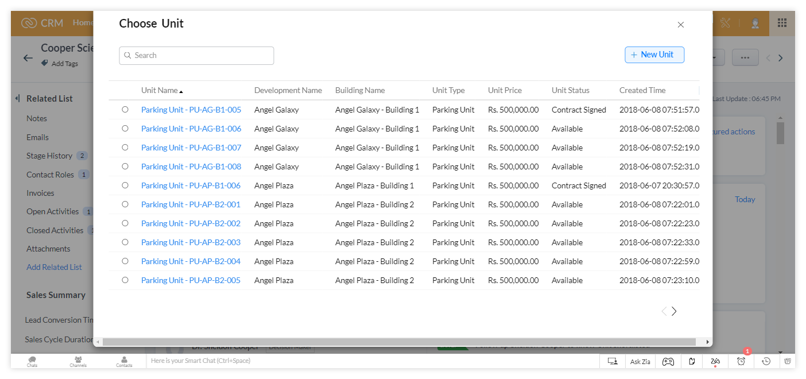Select radio for Parking Unit PU-AG-B1-007

(125, 148)
